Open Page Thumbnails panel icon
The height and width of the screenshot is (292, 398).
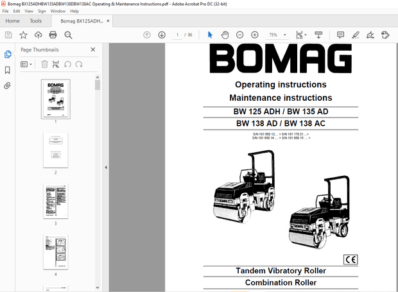(8, 54)
